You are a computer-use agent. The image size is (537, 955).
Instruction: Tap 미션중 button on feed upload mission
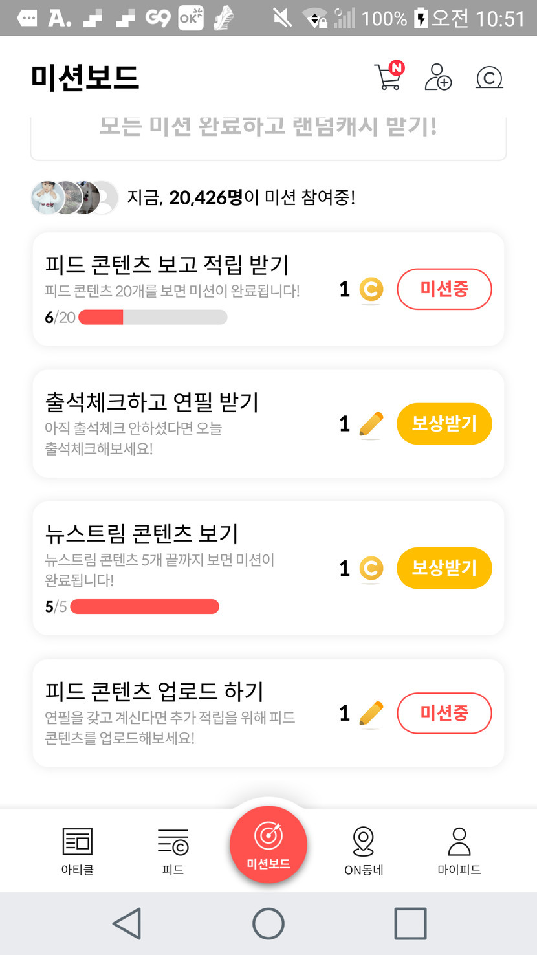[x=444, y=713]
